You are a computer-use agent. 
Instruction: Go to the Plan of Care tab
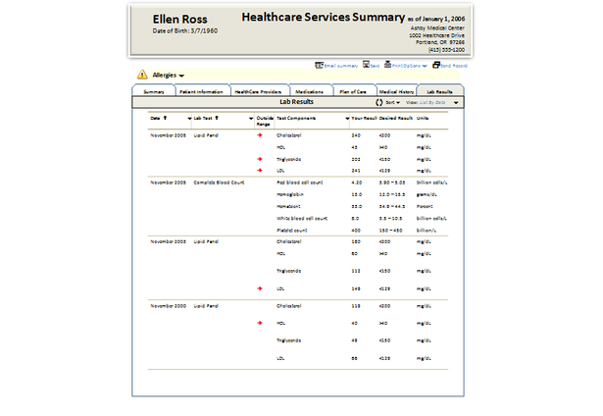[x=353, y=91]
